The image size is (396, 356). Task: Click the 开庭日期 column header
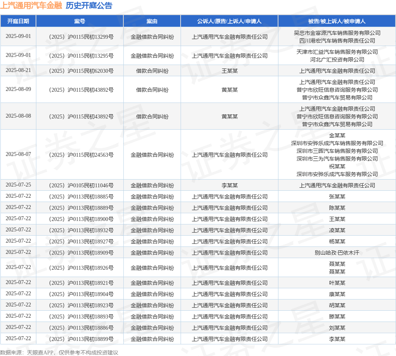[x=18, y=21]
